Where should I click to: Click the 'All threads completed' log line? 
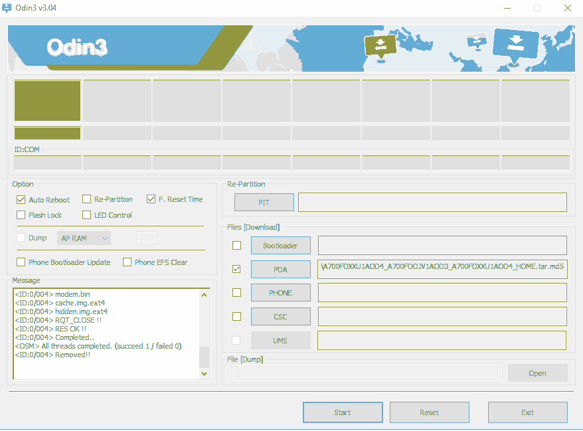tap(98, 346)
